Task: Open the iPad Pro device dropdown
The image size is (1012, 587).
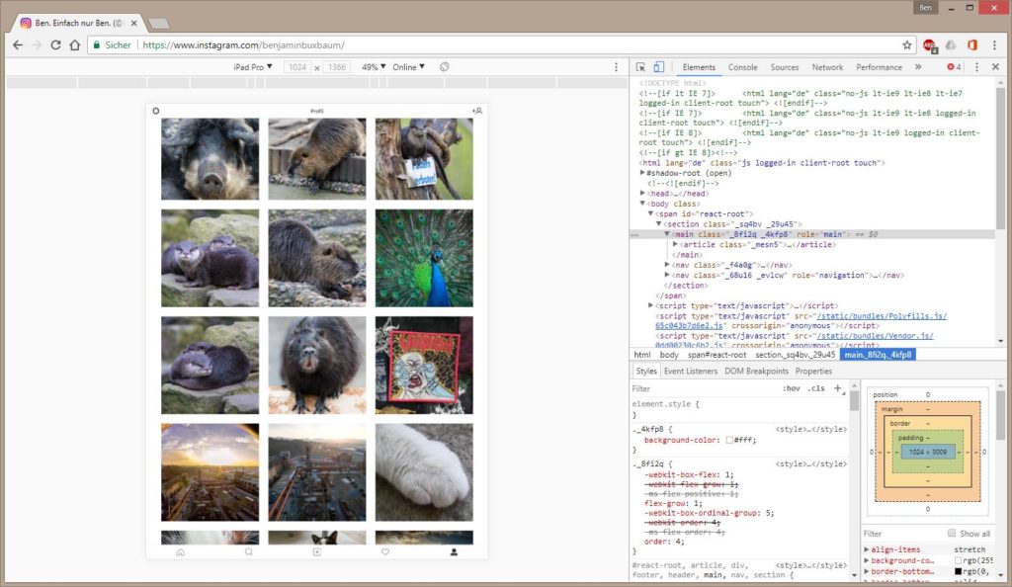Action: tap(253, 67)
